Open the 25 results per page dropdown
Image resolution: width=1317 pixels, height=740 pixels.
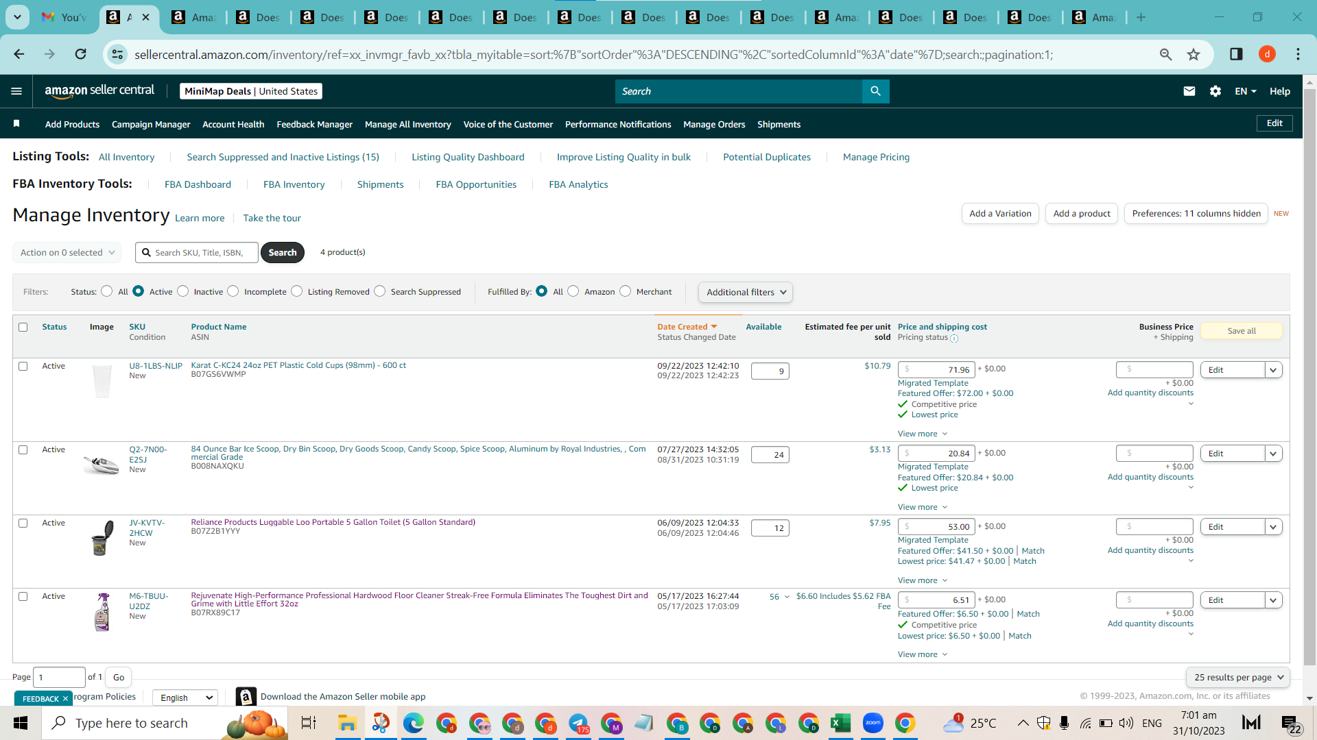(1238, 677)
